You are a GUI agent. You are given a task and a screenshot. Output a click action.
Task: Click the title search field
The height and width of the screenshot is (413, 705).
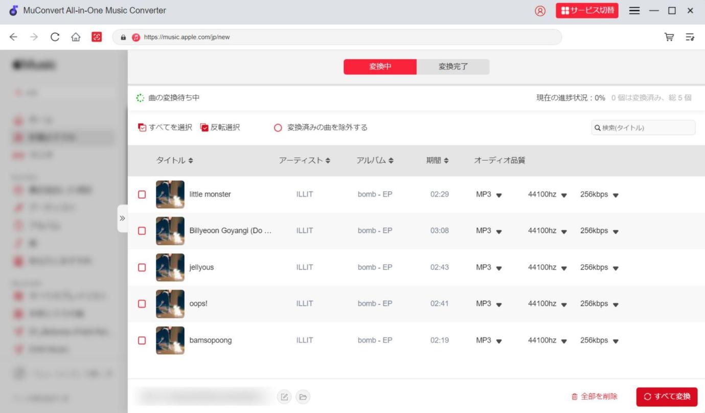pos(643,127)
